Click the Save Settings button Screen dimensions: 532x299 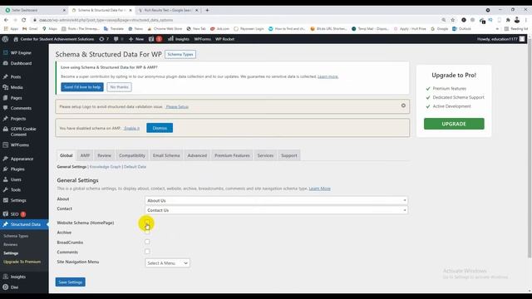click(x=70, y=282)
